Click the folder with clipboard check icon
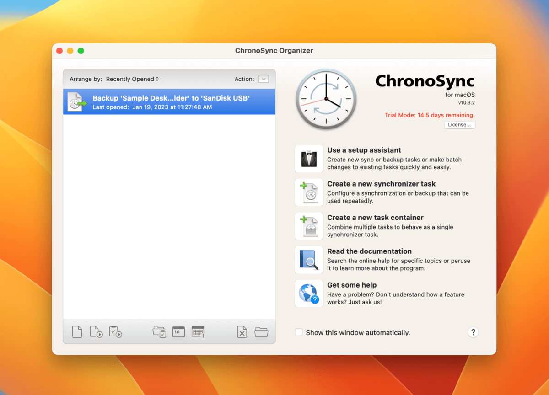Viewport: 549px width, 395px height. coord(159,332)
